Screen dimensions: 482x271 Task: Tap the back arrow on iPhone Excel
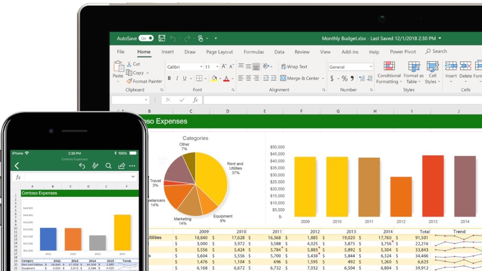[x=17, y=166]
